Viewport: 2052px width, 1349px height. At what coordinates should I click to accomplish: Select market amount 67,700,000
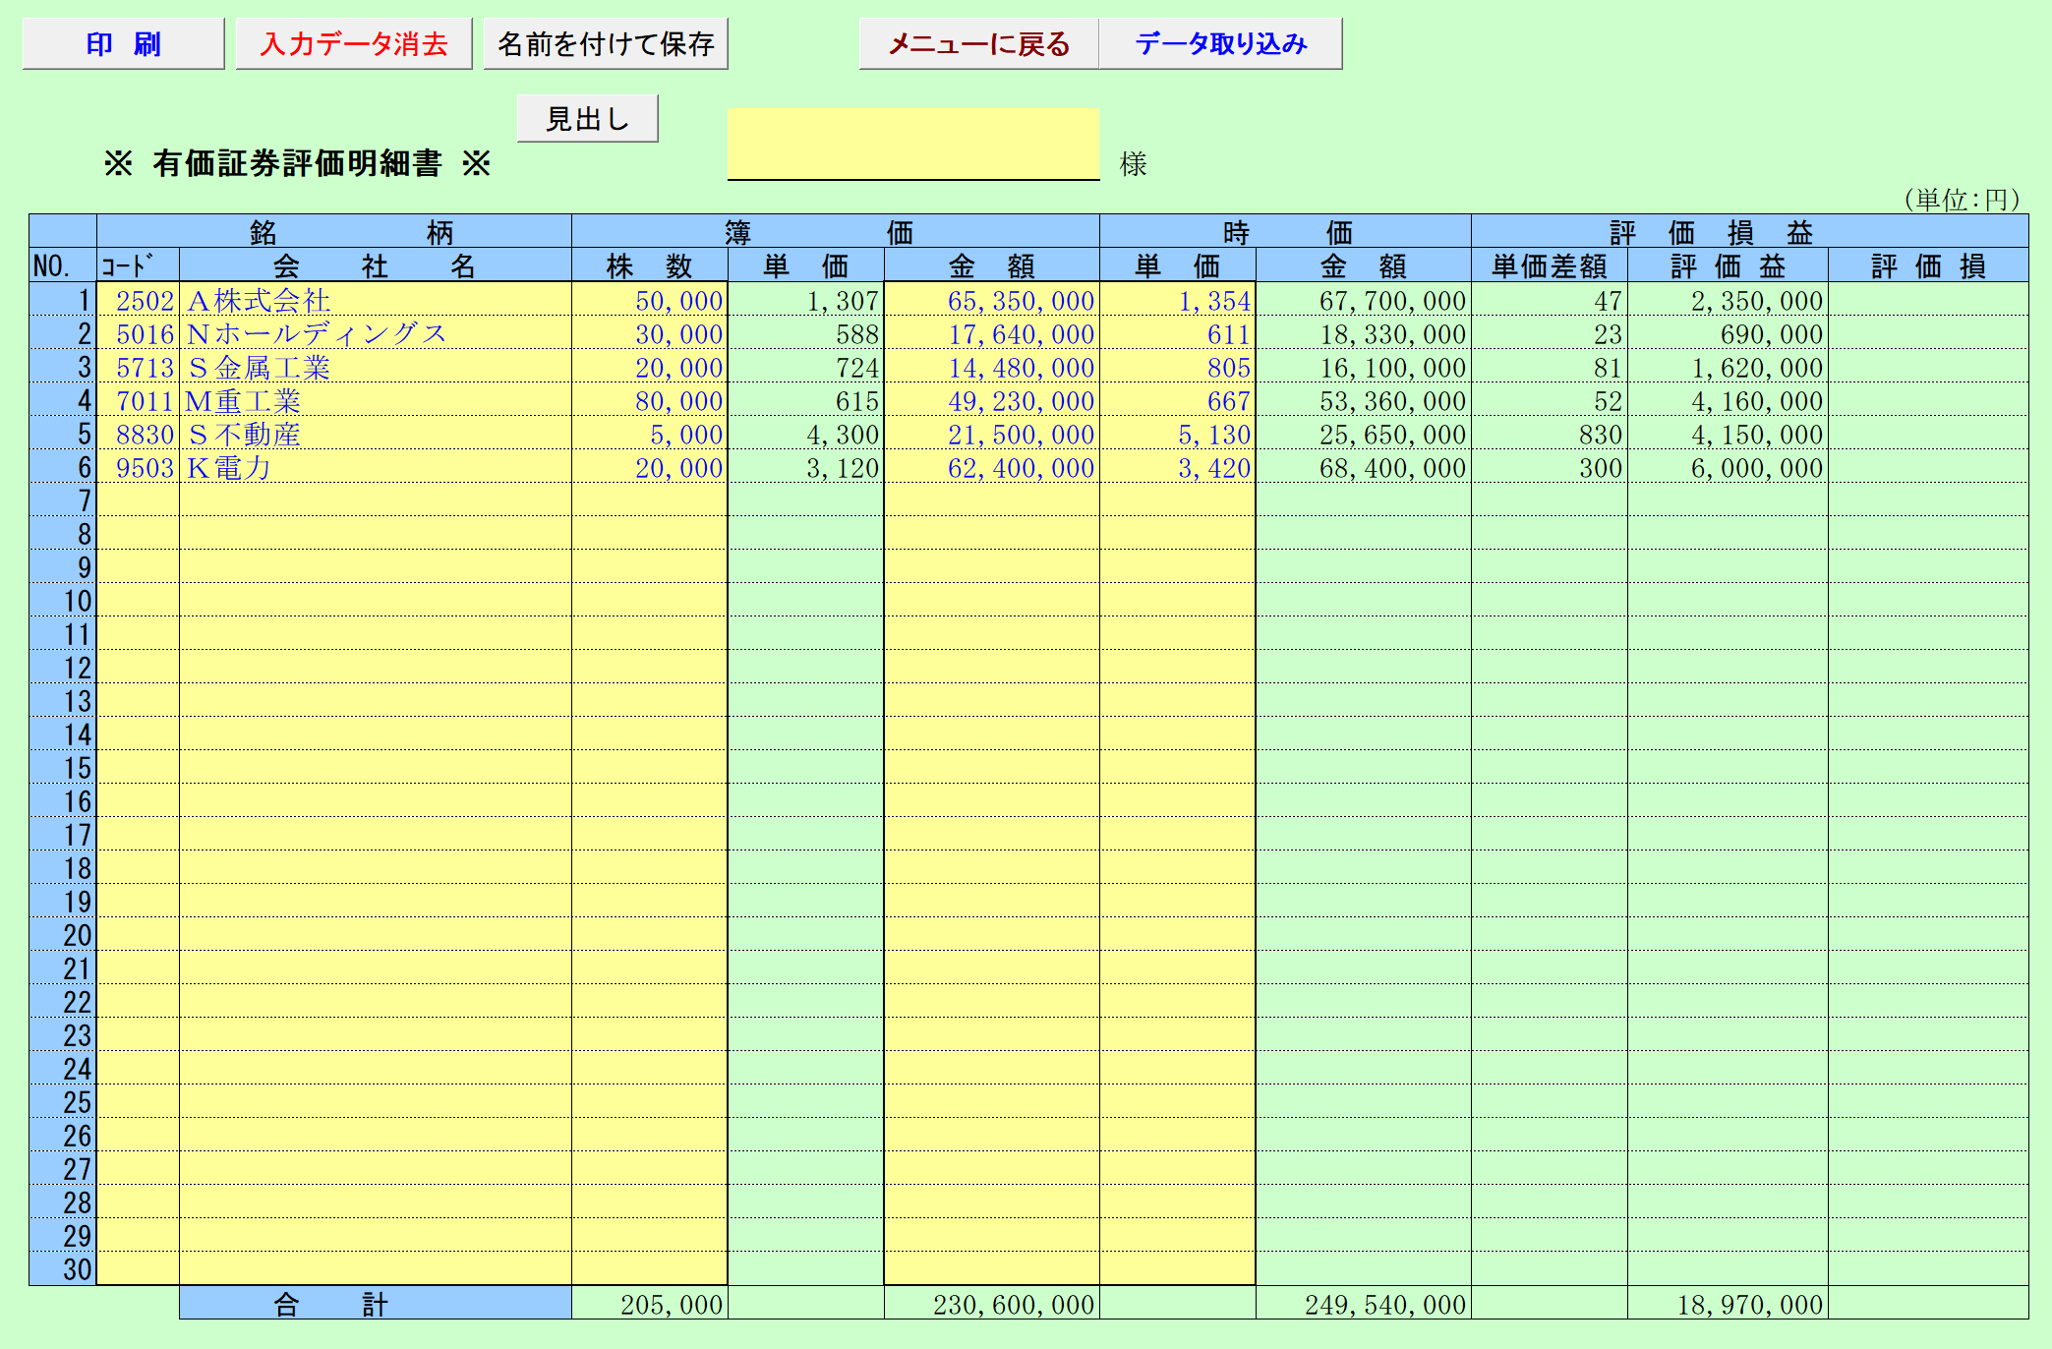[1363, 300]
